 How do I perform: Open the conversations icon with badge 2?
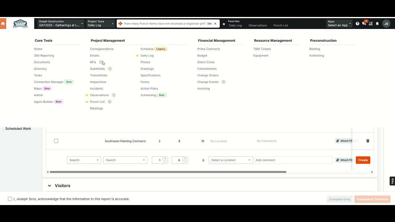364,23
